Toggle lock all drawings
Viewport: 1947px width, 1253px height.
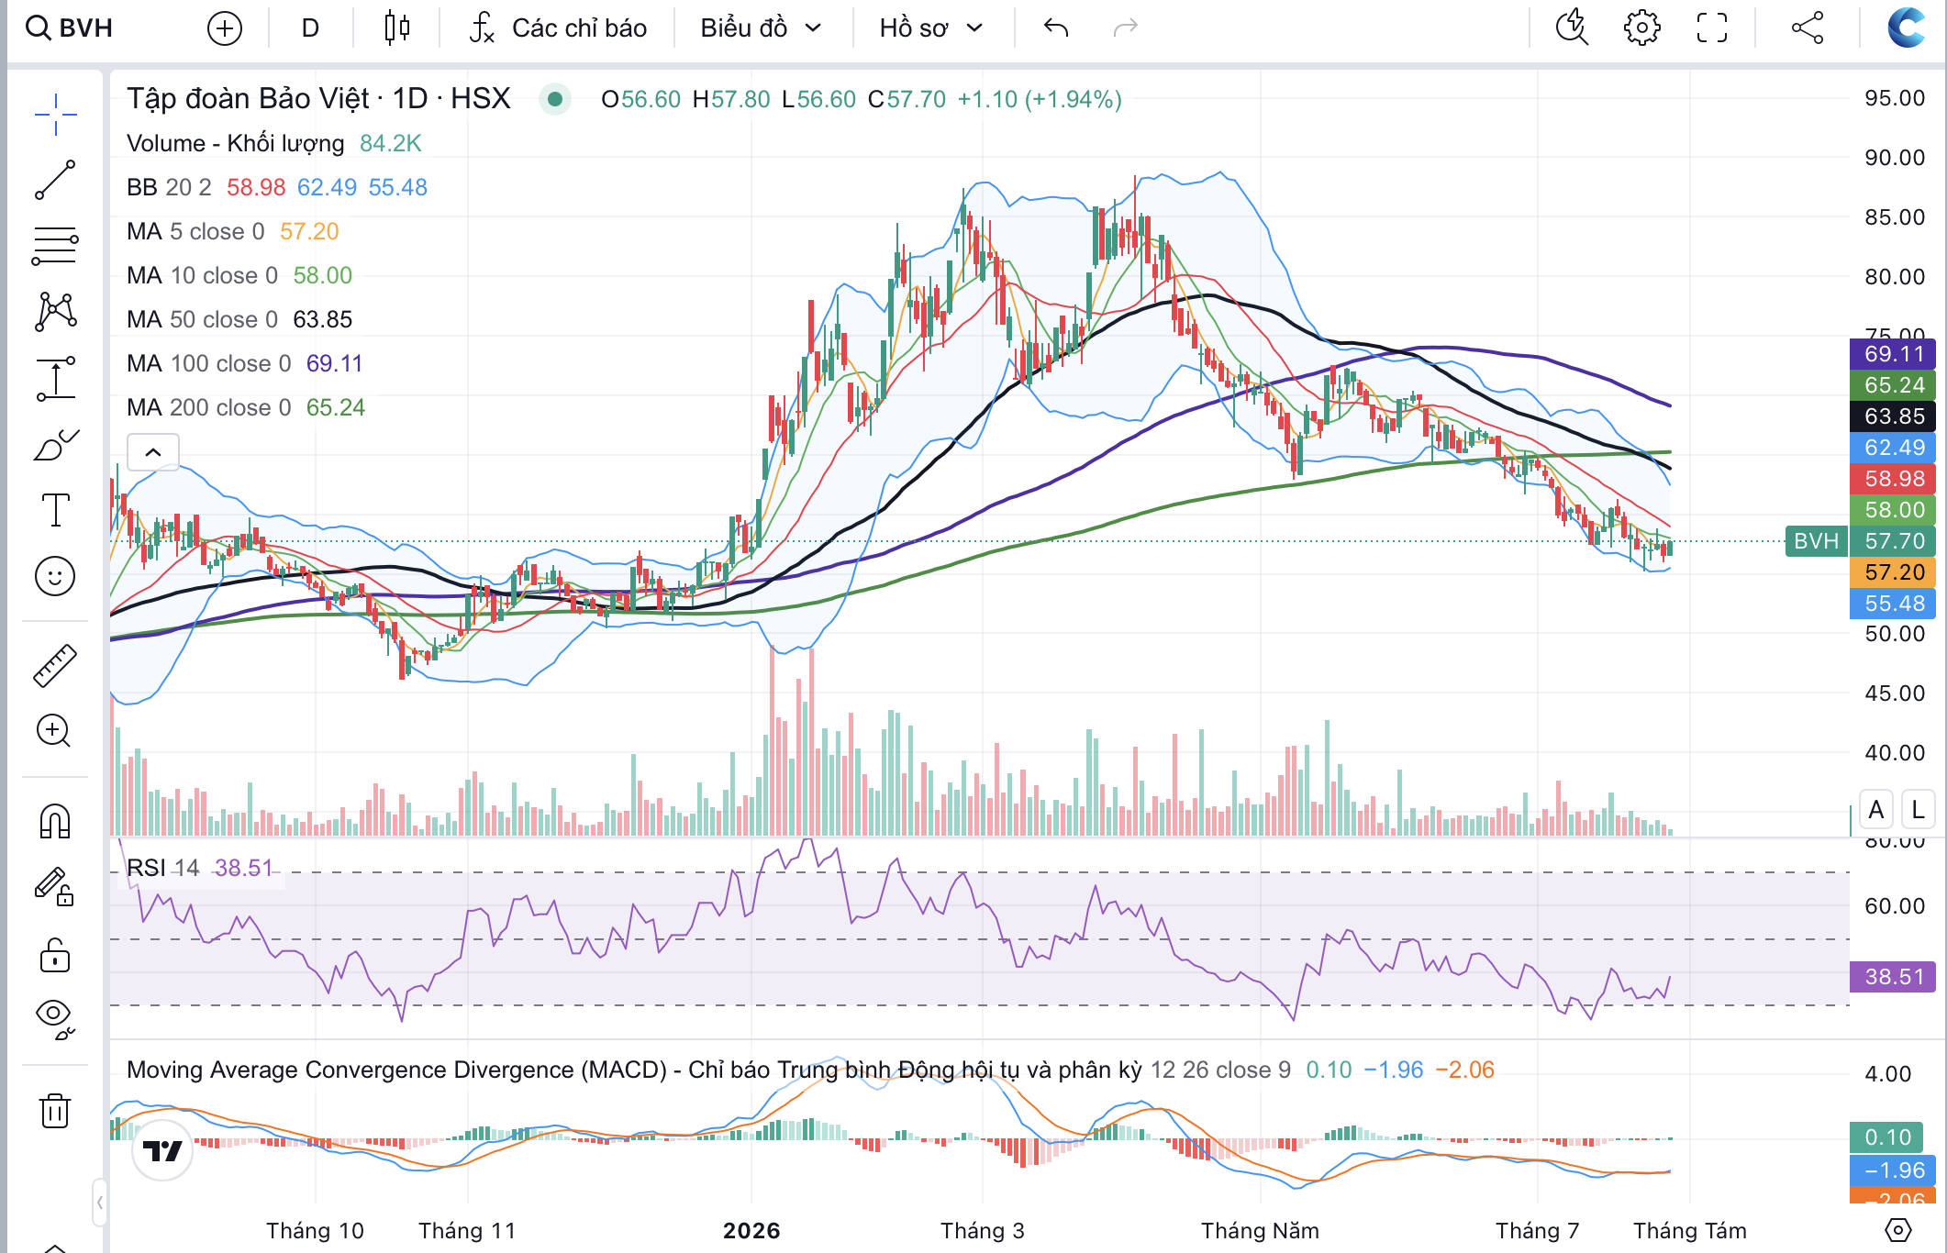point(55,955)
